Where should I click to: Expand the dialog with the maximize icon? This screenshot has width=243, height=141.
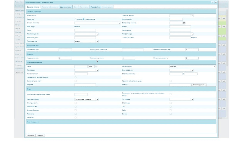pyautogui.click(x=213, y=2)
